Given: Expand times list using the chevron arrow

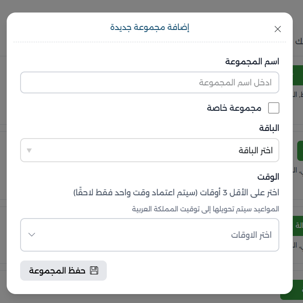Looking at the screenshot, I should 32,235.
